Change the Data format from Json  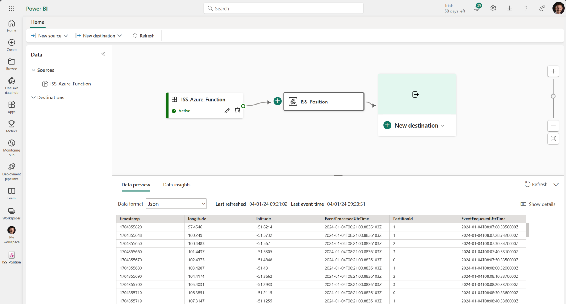(176, 204)
